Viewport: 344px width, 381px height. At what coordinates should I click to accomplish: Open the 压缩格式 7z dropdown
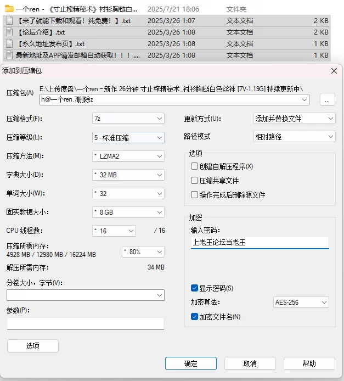click(128, 119)
